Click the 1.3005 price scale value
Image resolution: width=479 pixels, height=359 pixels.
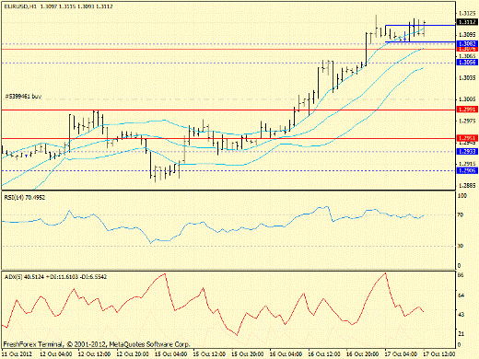(467, 99)
